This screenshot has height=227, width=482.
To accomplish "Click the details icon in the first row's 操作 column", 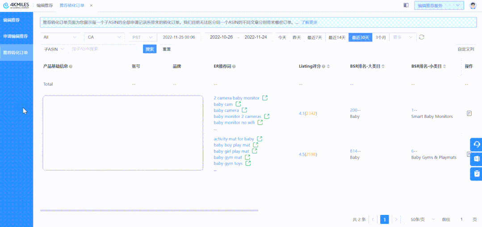I will click(x=469, y=113).
